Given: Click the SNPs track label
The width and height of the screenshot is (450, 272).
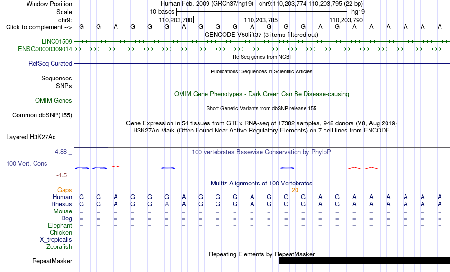Looking at the screenshot, I should pos(64,86).
